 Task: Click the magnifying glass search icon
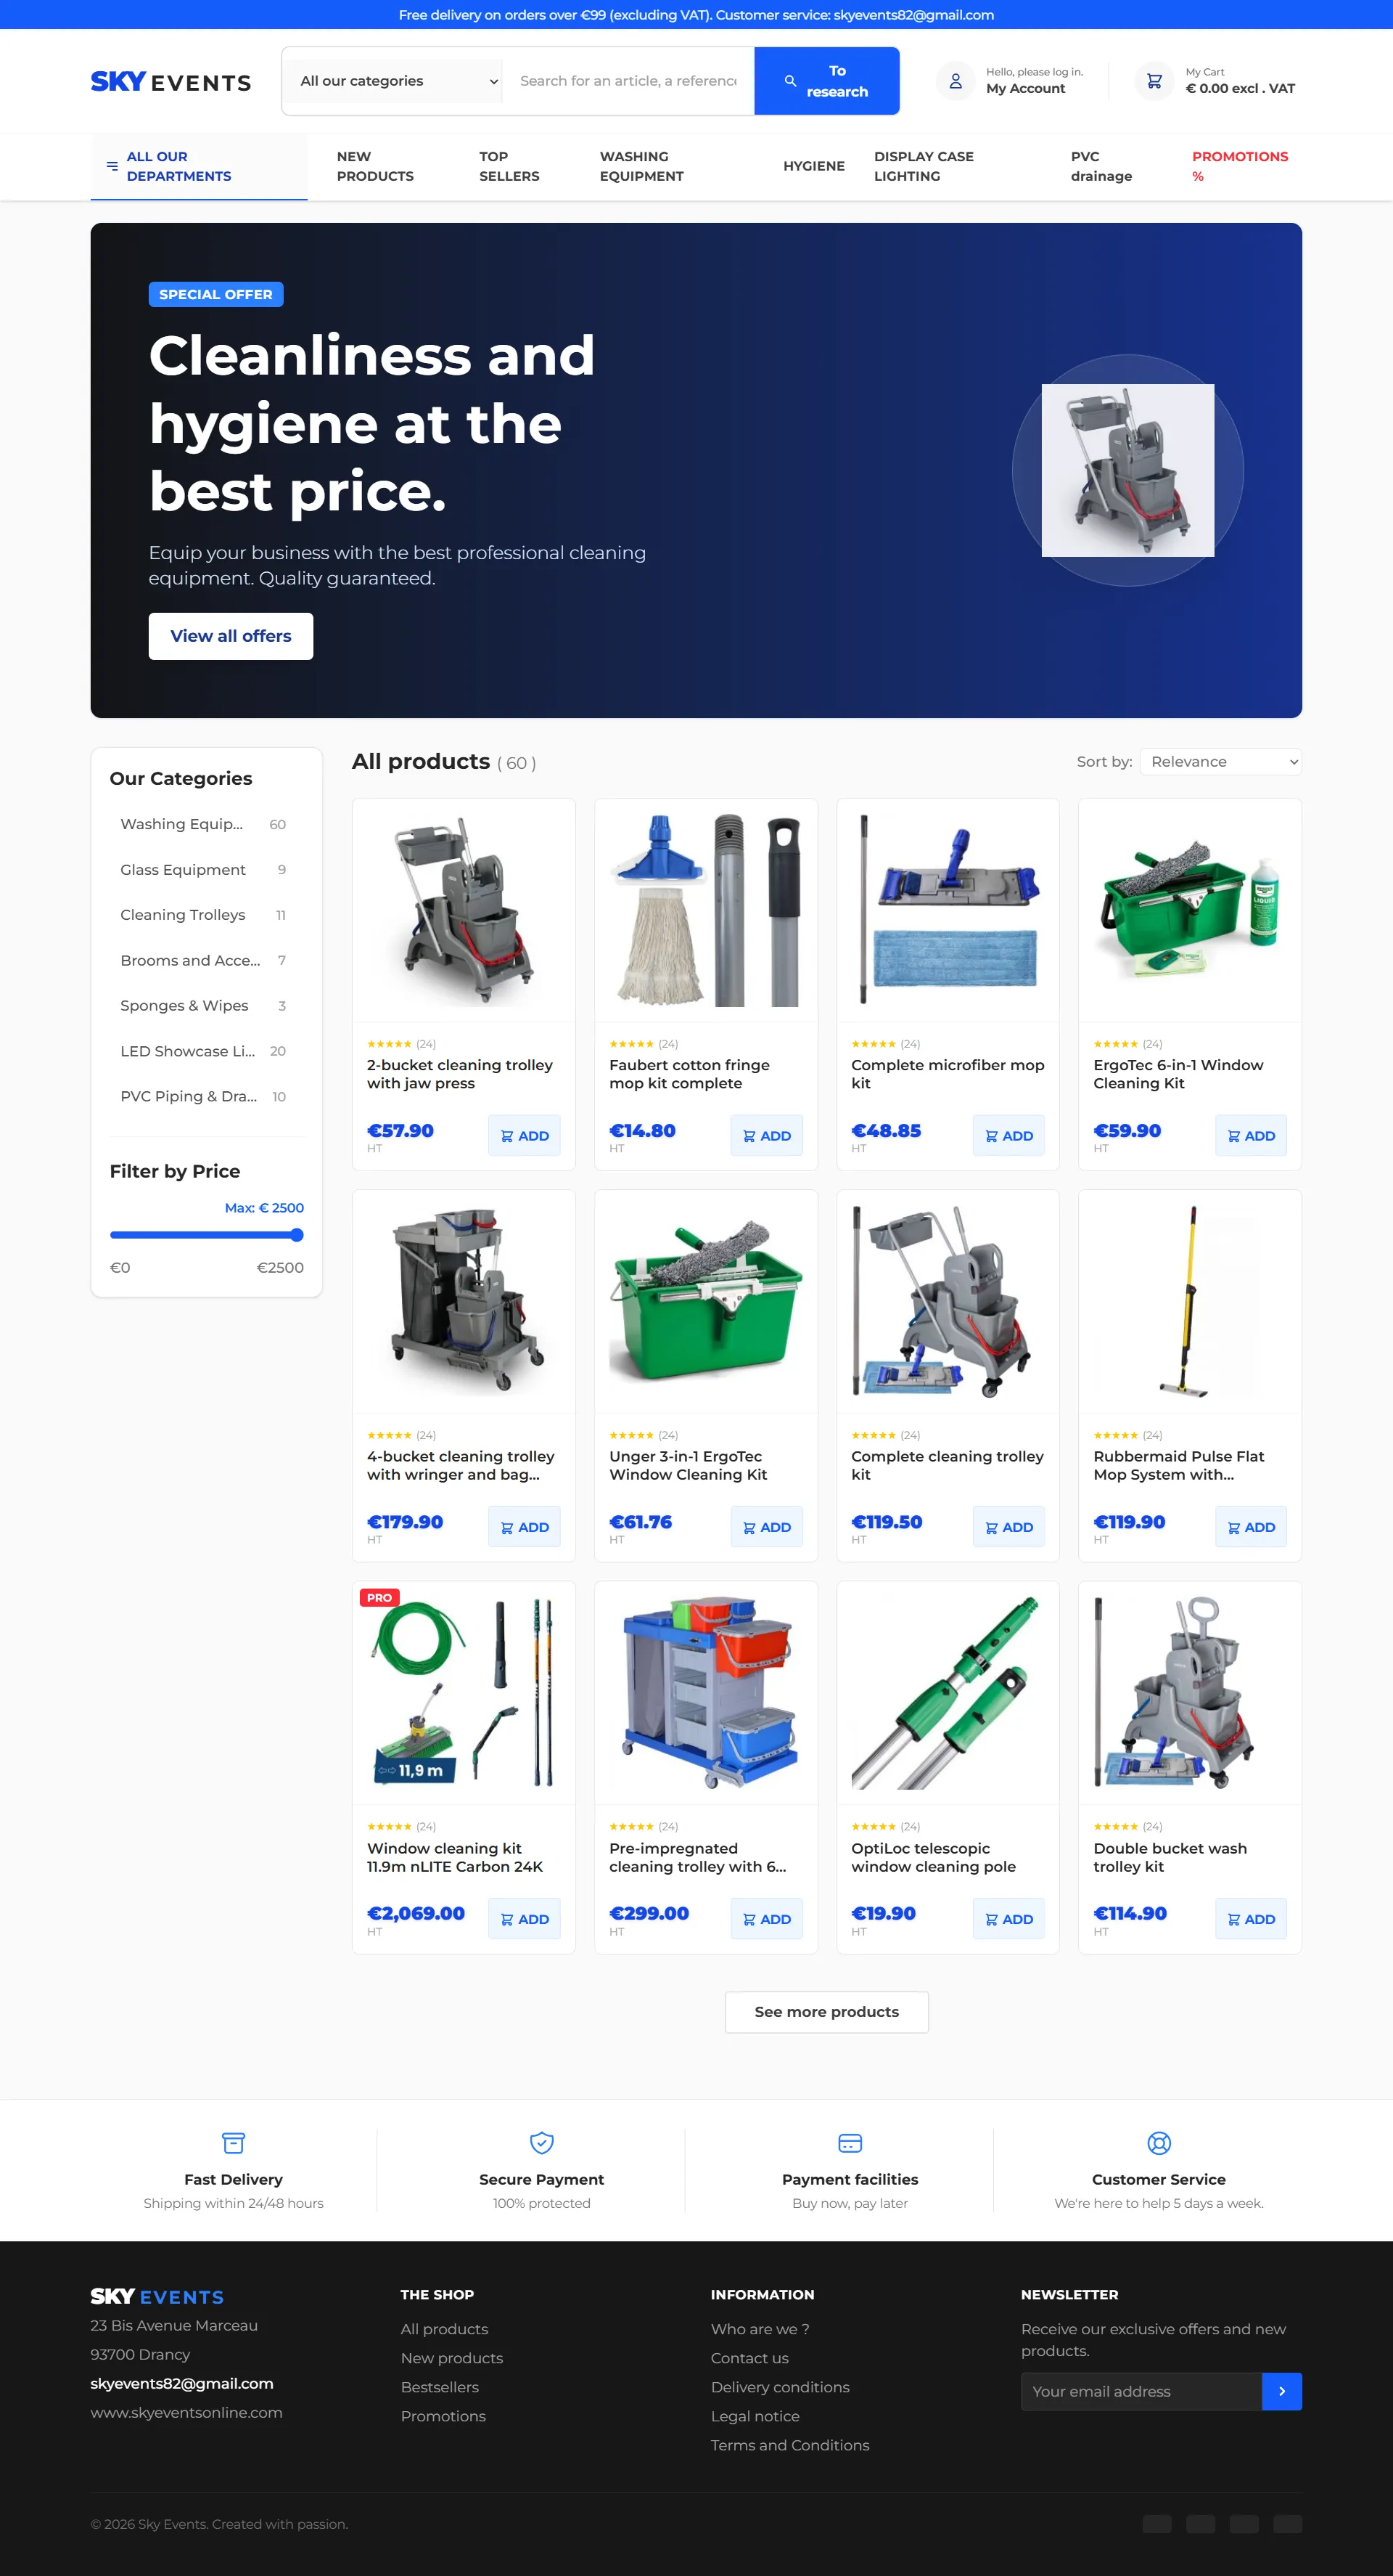point(789,81)
